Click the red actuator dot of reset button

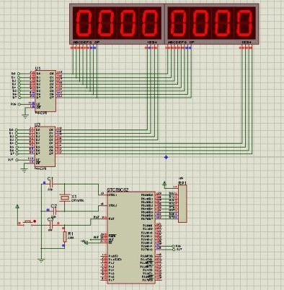click(x=35, y=221)
